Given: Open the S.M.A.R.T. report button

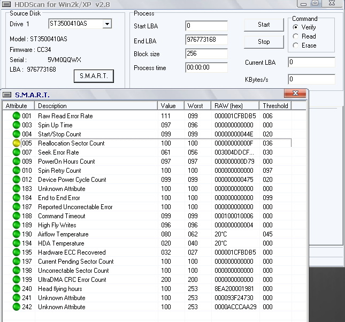Looking at the screenshot, I should (94, 76).
